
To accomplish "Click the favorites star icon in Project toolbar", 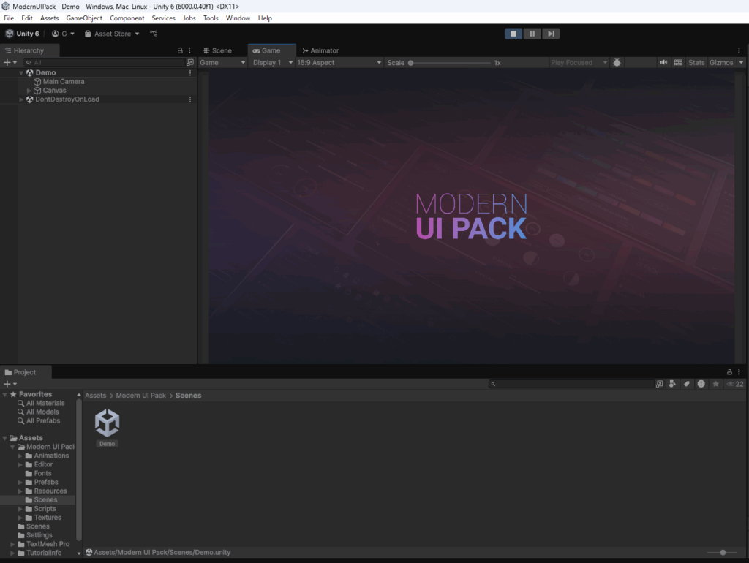I will 715,384.
